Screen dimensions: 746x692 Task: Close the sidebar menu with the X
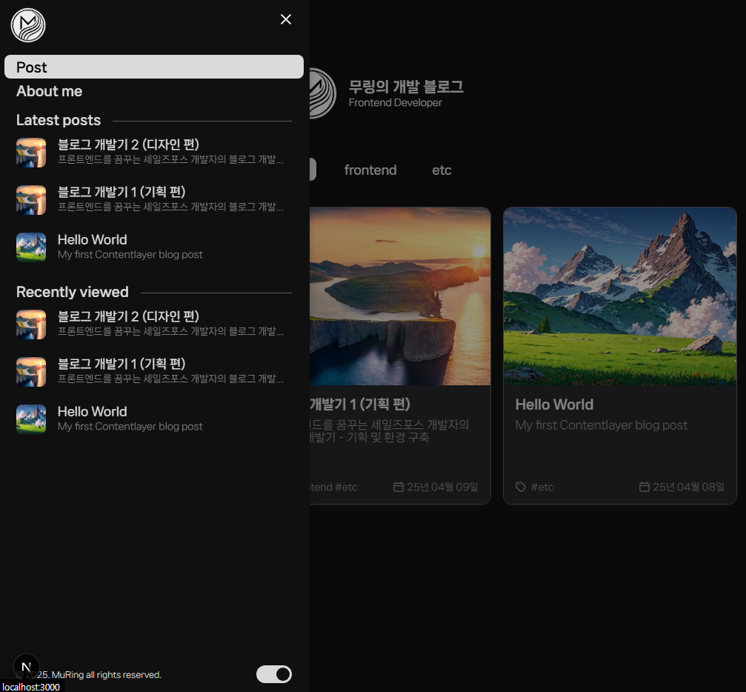coord(285,19)
